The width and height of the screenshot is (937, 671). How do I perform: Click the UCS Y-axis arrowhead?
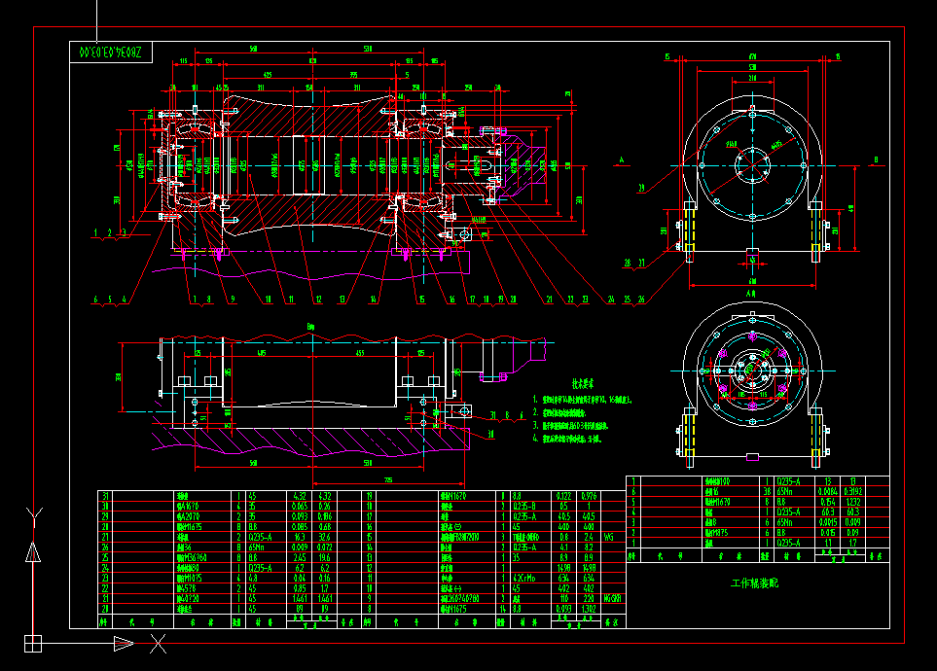click(x=33, y=552)
